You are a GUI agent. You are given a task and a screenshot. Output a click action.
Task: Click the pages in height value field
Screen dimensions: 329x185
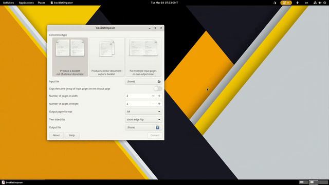point(138,104)
